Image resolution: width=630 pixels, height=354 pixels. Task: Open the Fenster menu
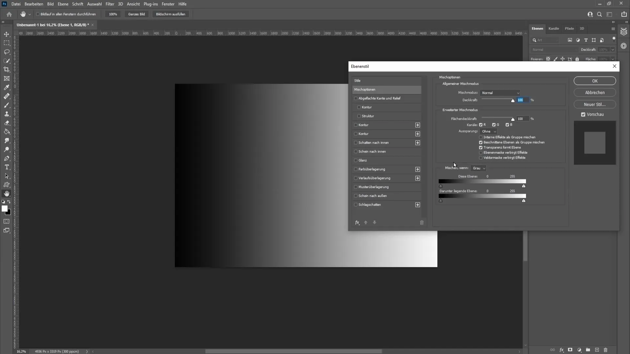(x=168, y=4)
